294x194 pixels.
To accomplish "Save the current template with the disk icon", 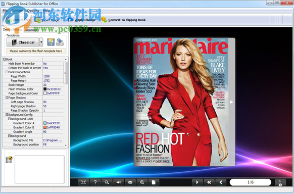I will (x=51, y=42).
